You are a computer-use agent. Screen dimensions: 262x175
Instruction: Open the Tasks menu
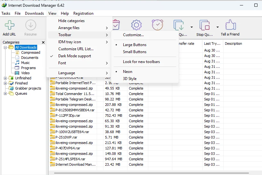(6, 13)
